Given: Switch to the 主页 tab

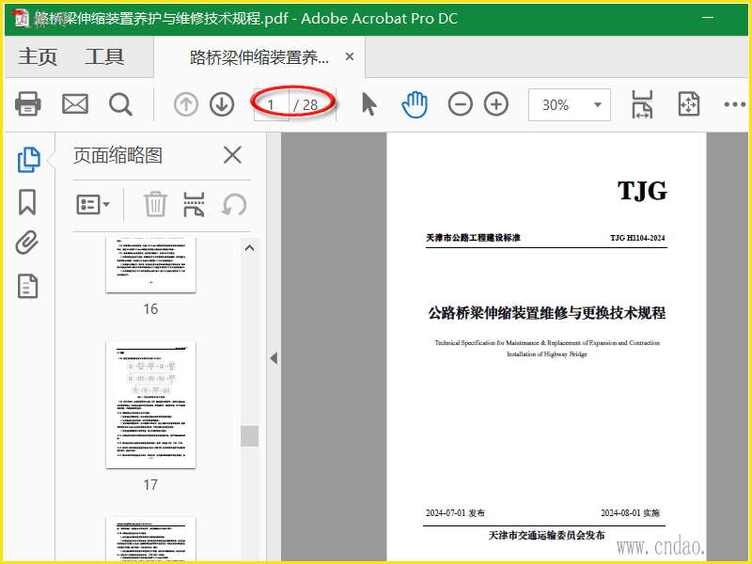Looking at the screenshot, I should point(38,57).
